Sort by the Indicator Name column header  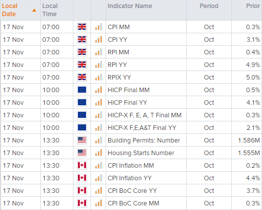[130, 6]
